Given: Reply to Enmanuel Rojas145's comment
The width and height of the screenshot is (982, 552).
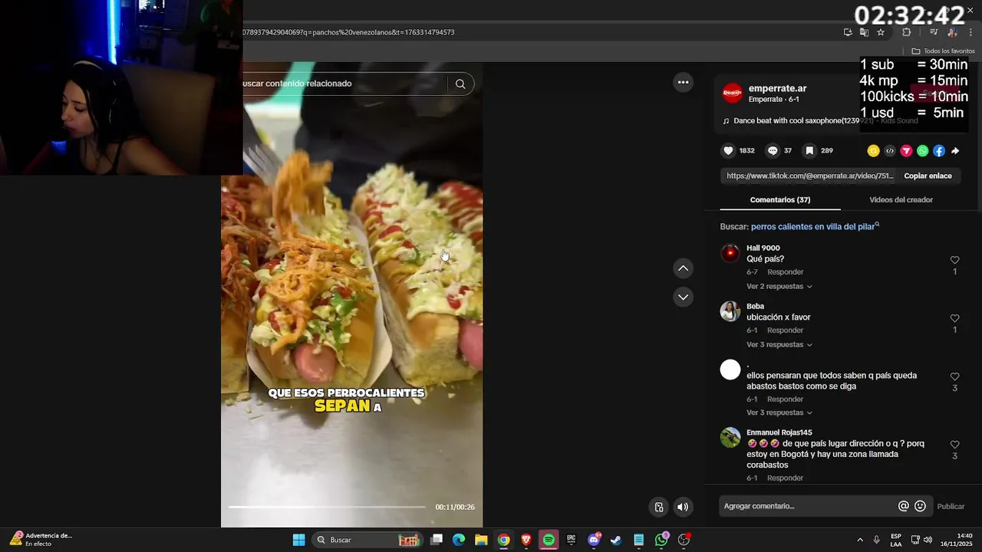Looking at the screenshot, I should pyautogui.click(x=785, y=478).
